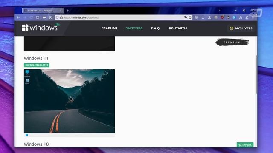Open the downloads arrow icon
The height and width of the screenshot is (153, 273).
click(x=203, y=17)
